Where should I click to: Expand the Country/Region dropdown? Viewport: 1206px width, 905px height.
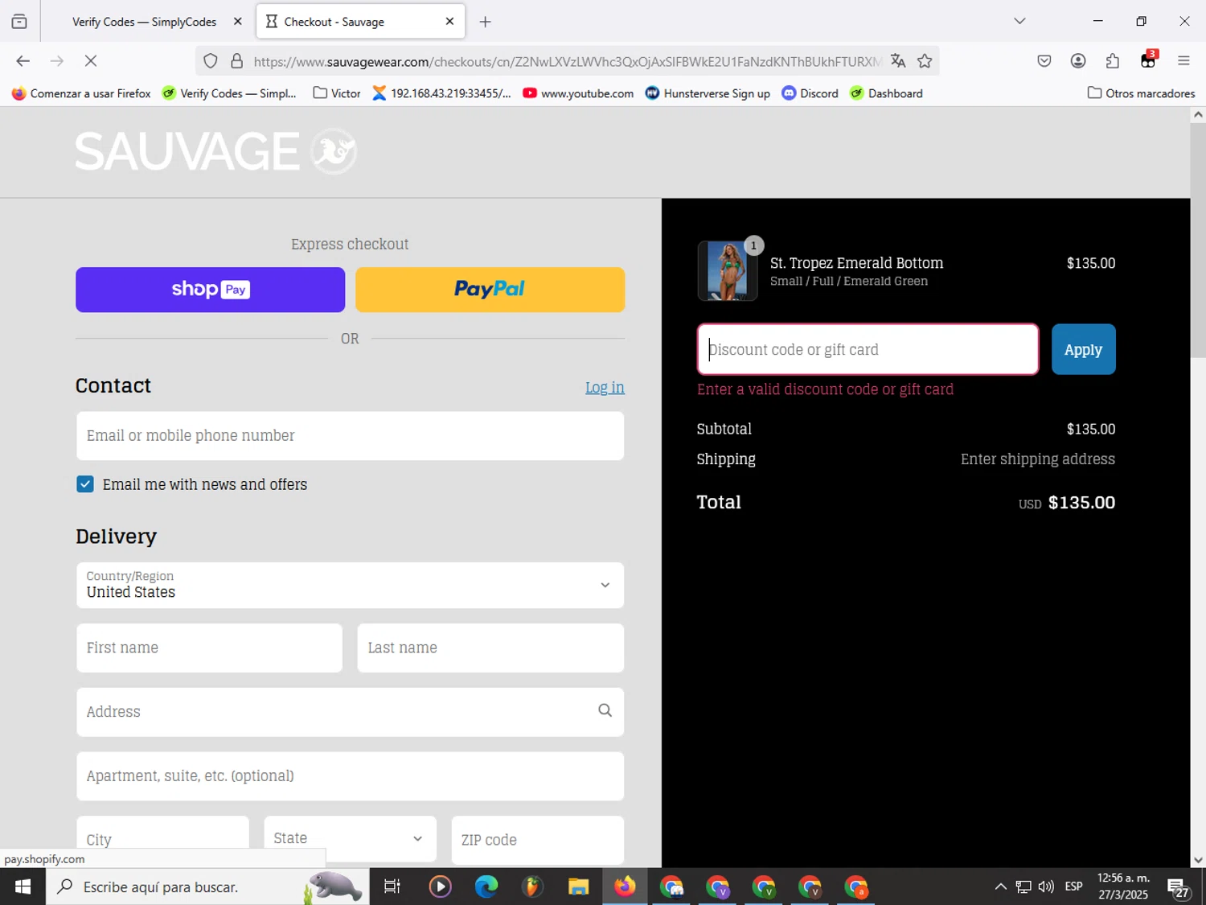350,585
